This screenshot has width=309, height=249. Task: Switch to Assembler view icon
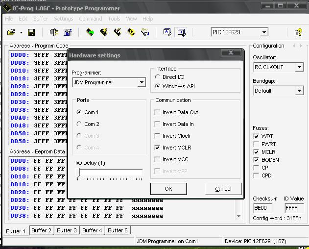(x=167, y=32)
